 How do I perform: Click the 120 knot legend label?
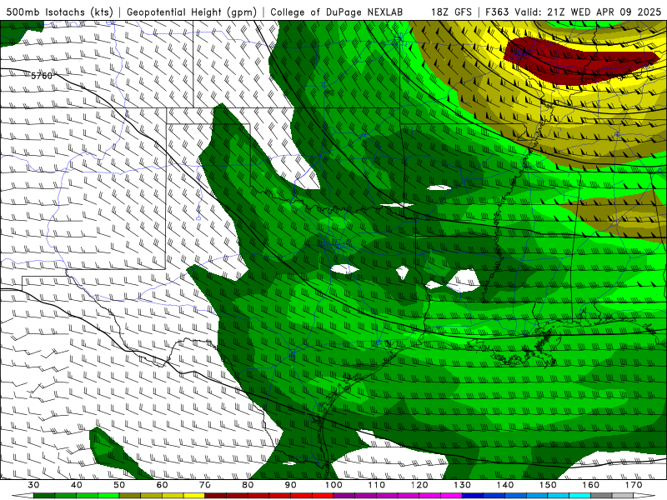(419, 485)
